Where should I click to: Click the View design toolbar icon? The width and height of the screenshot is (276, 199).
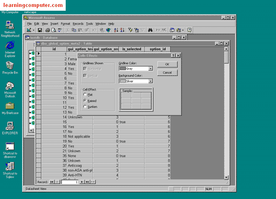pyautogui.click(x=29, y=30)
